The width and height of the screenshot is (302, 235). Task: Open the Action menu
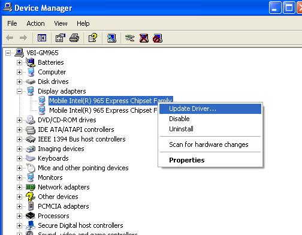(x=35, y=23)
